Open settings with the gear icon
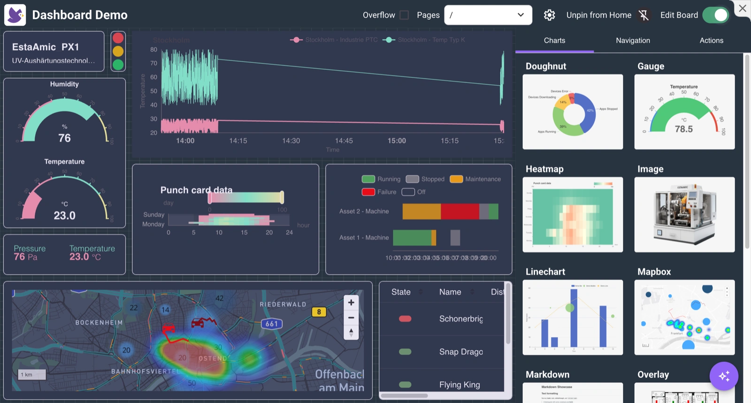This screenshot has height=403, width=751. pos(549,15)
